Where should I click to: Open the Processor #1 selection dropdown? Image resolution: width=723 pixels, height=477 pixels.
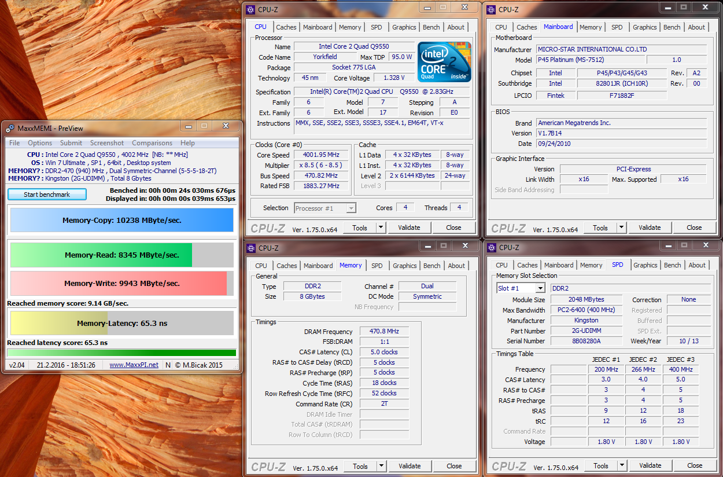tap(351, 208)
